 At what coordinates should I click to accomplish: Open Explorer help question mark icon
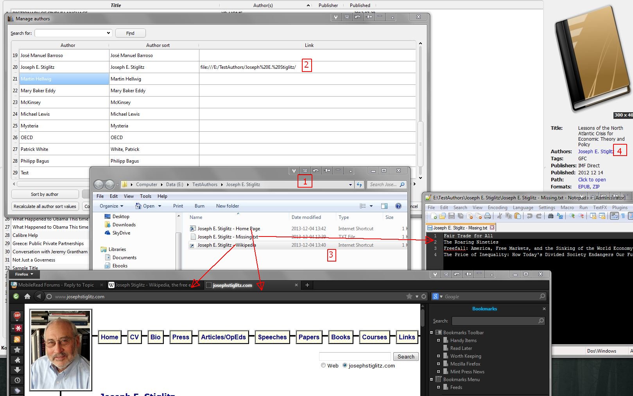pyautogui.click(x=398, y=206)
